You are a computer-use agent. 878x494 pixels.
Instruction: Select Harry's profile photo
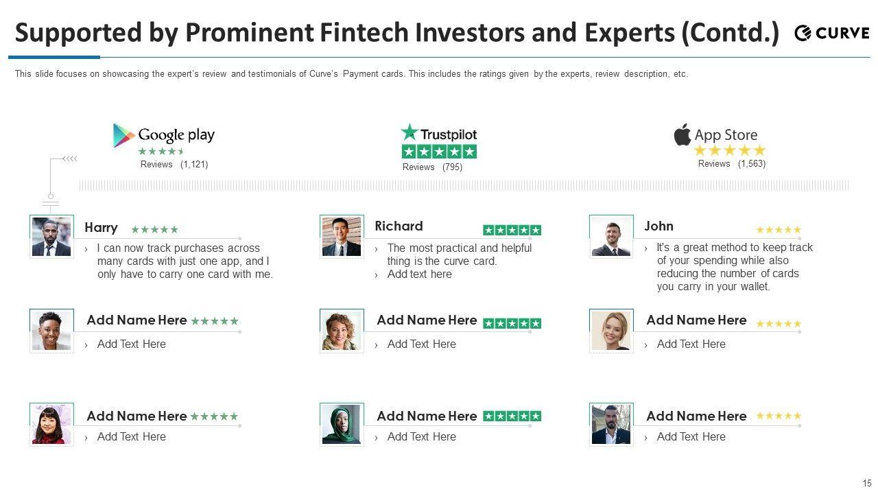[51, 237]
